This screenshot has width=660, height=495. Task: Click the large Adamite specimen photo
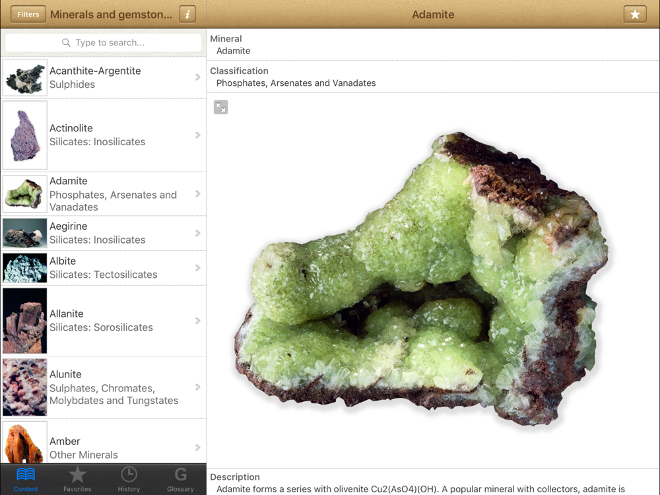[x=421, y=279]
